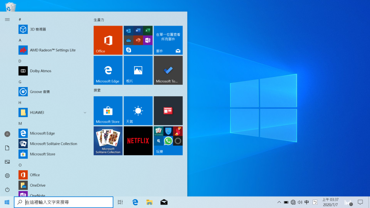Show hidden tray icons arrow
Viewport: 370px width, 208px height.
click(279, 202)
